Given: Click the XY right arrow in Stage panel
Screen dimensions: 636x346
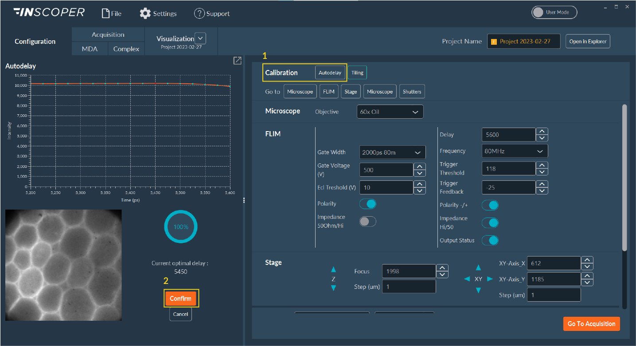Looking at the screenshot, I should 490,279.
